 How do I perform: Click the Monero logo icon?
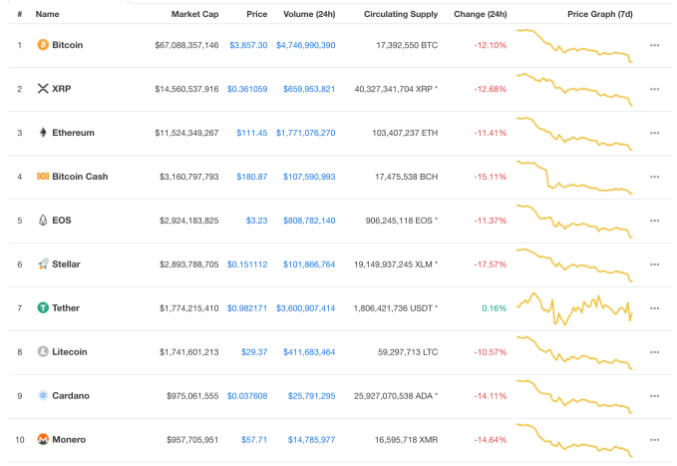pyautogui.click(x=43, y=439)
